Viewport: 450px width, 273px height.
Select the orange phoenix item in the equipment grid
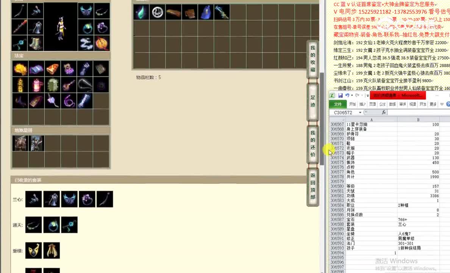click(x=101, y=43)
